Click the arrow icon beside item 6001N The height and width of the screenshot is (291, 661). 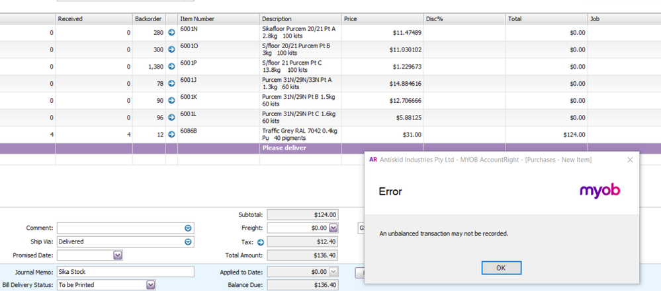(x=171, y=32)
